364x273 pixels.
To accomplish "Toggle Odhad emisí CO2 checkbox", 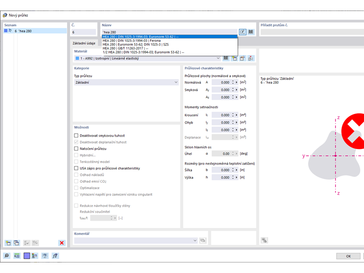I will [76, 181].
